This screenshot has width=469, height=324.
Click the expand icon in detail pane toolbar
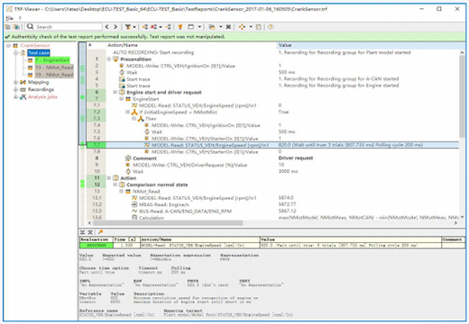90,232
